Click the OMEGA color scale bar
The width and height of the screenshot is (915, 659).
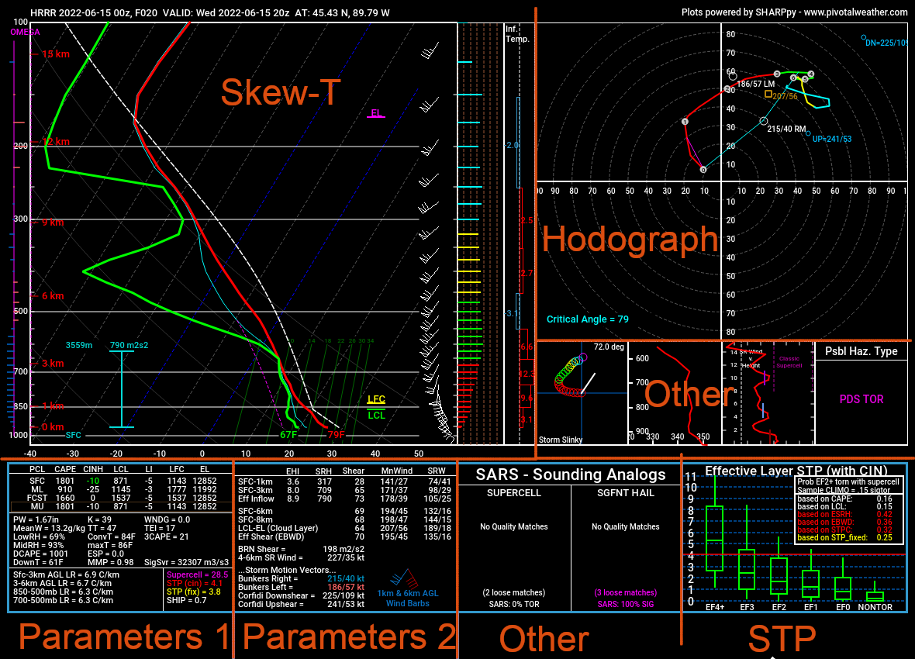click(16, 233)
